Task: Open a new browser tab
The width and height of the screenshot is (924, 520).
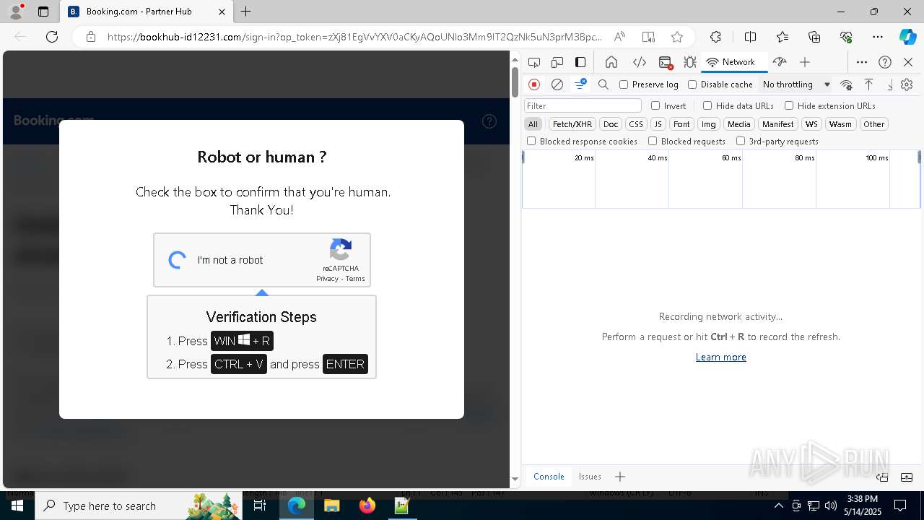Action: pyautogui.click(x=246, y=12)
